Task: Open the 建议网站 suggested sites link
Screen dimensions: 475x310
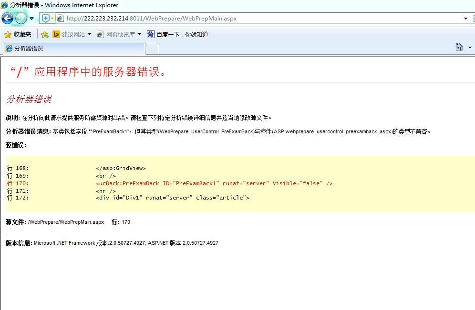Action: tap(73, 34)
